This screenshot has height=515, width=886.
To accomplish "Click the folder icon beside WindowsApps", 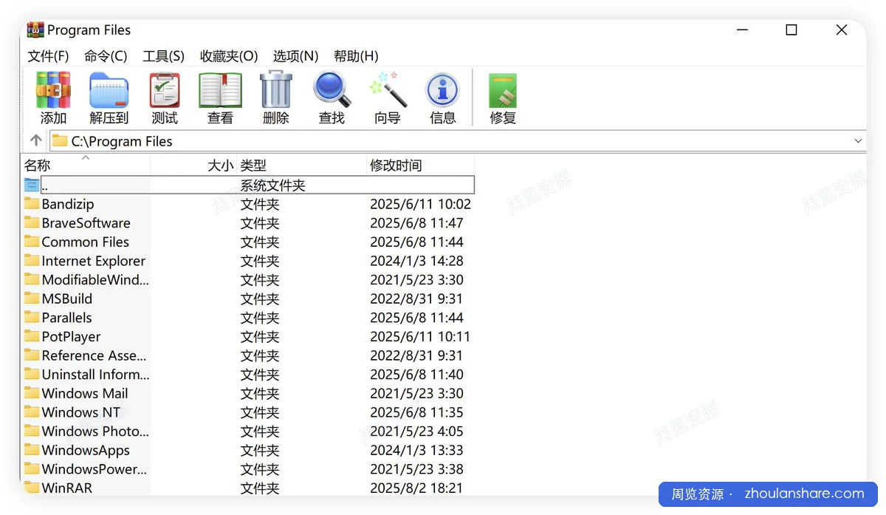I will (x=31, y=450).
